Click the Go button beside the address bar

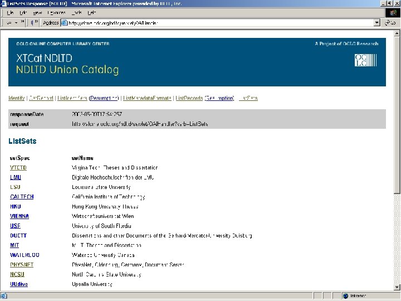click(x=390, y=23)
